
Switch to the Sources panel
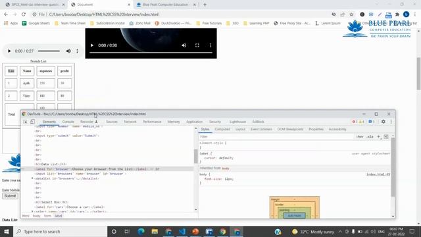click(x=112, y=122)
